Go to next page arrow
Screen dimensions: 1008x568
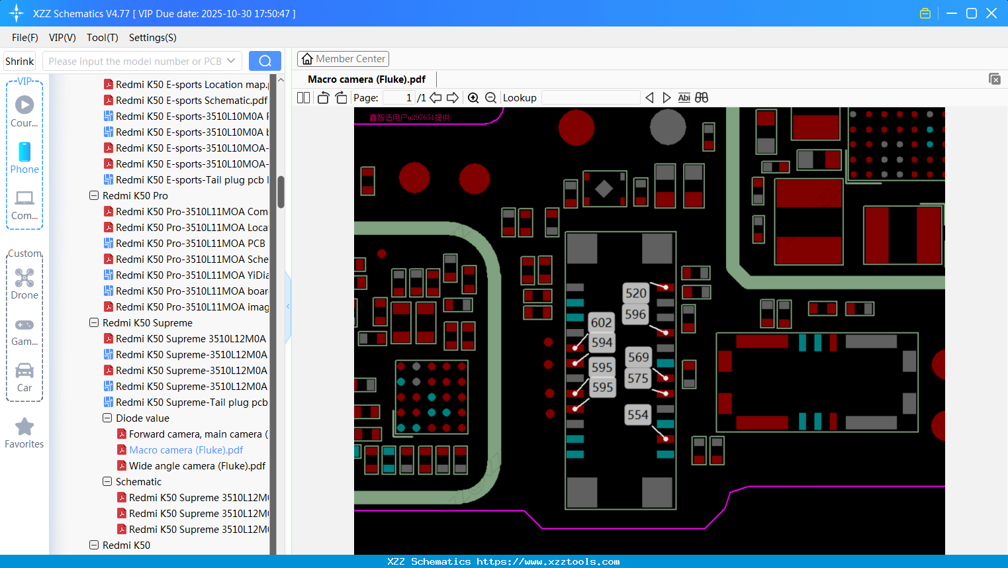pyautogui.click(x=453, y=98)
